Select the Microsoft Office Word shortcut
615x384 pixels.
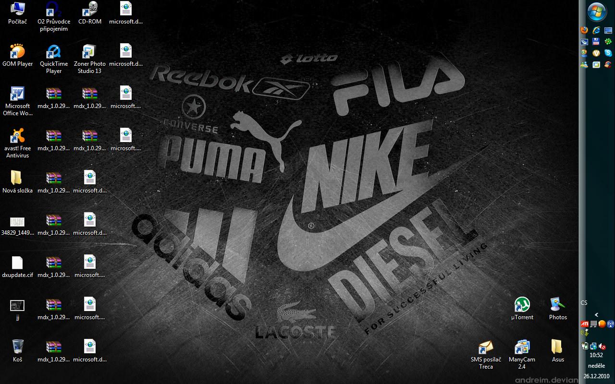[x=18, y=101]
